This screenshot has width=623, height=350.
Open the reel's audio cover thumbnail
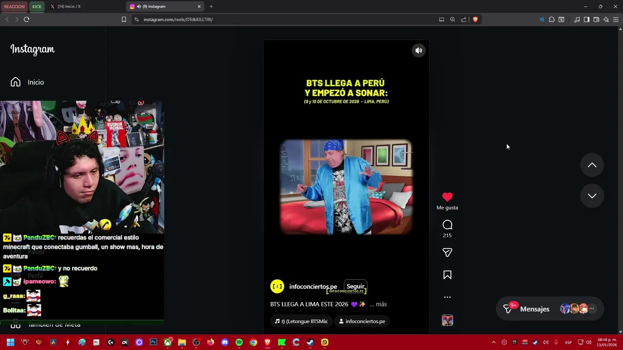tap(447, 320)
